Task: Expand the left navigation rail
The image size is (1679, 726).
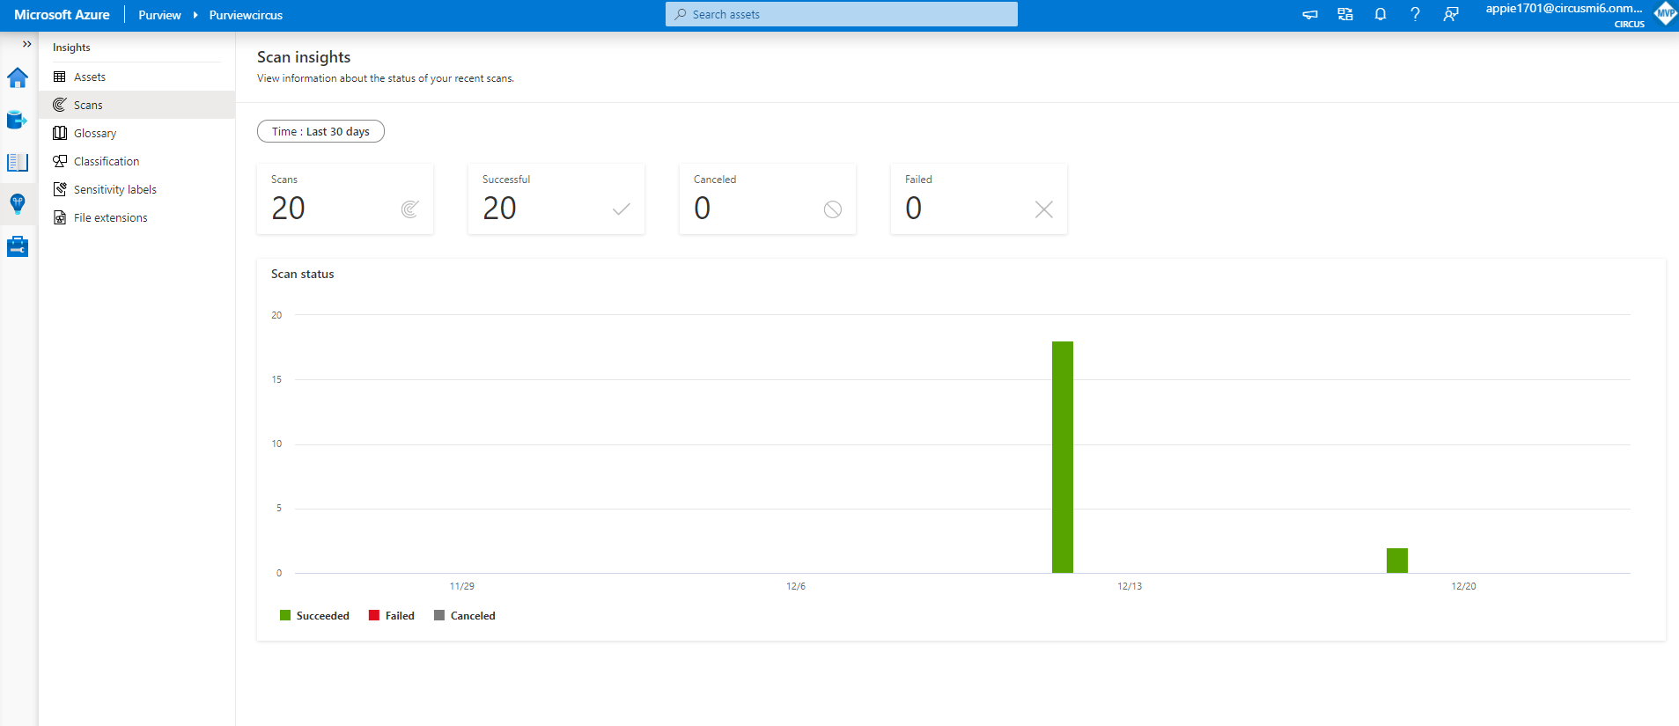Action: (26, 44)
